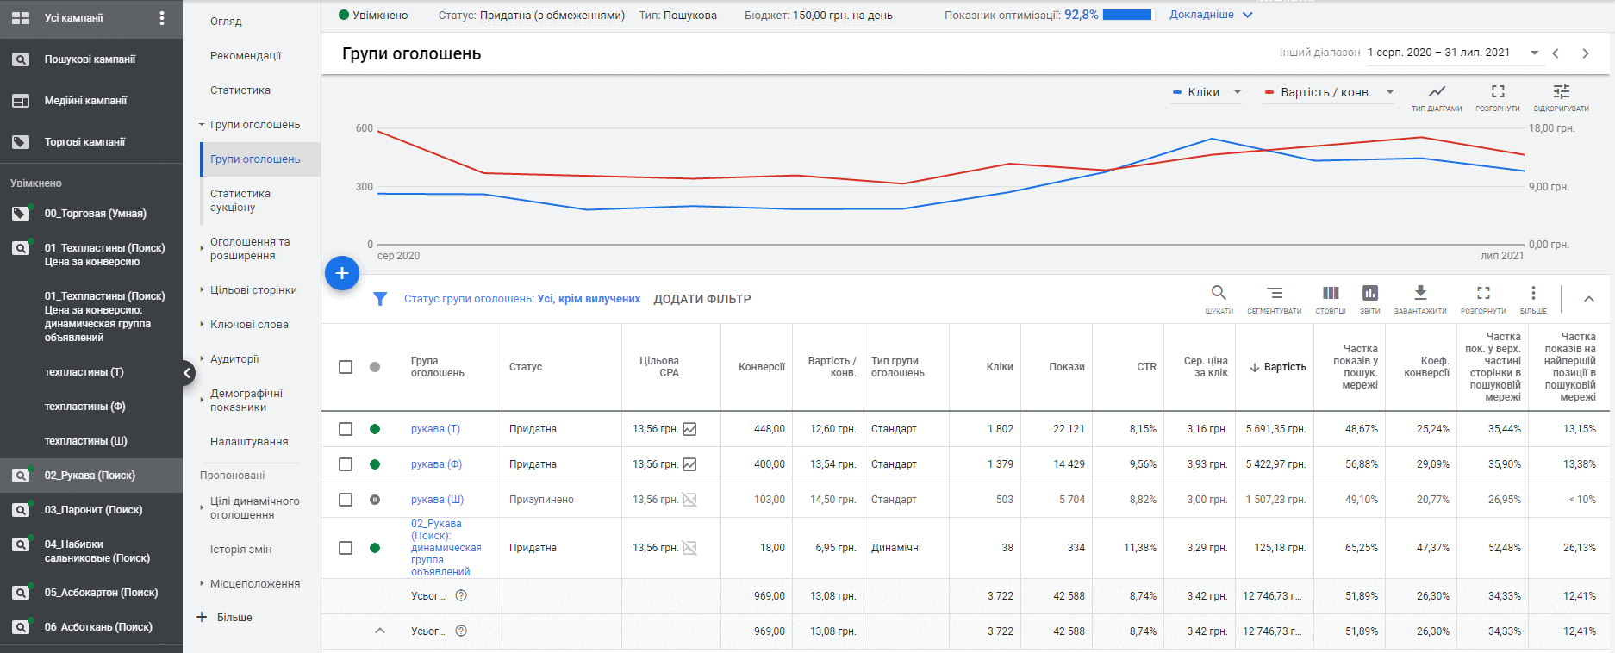The image size is (1615, 653).
Task: Open the Вартість / конв. metric dropdown
Action: pyautogui.click(x=1329, y=92)
